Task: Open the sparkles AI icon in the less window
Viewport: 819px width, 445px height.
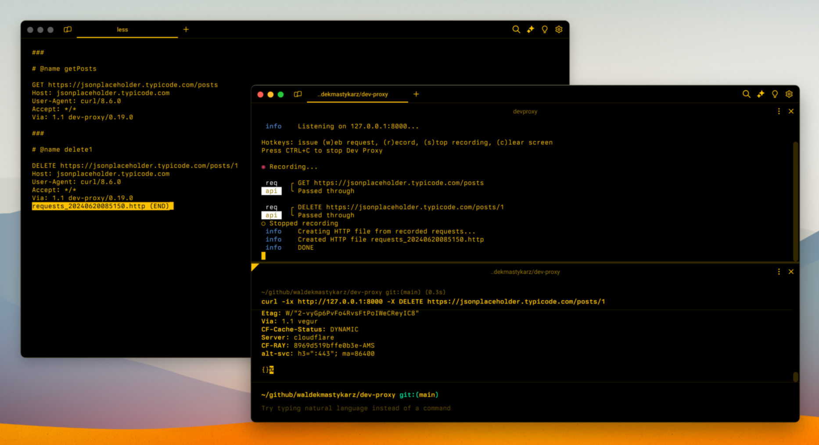Action: (530, 29)
